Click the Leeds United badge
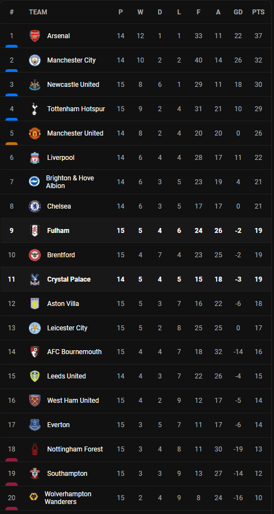 click(35, 376)
